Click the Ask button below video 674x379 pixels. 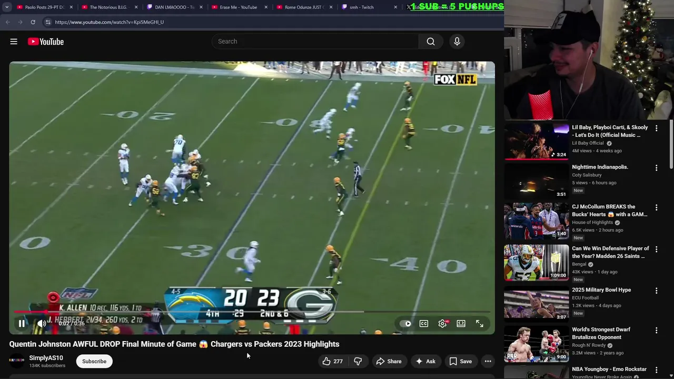pyautogui.click(x=425, y=361)
